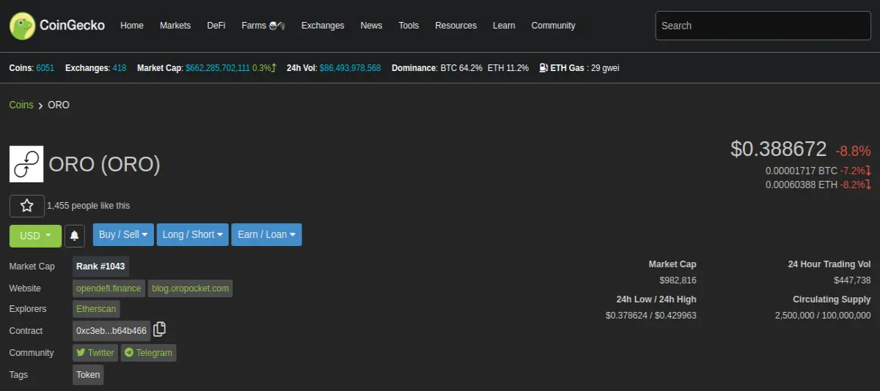Click the 0.00060388 ETH price
The height and width of the screenshot is (391, 880).
pyautogui.click(x=802, y=185)
